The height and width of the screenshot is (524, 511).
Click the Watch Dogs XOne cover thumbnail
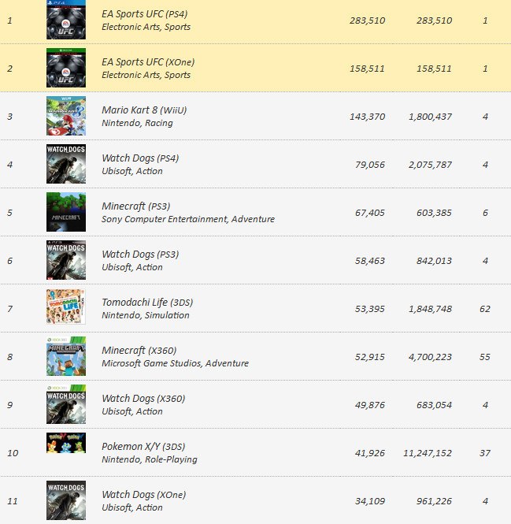click(x=66, y=500)
